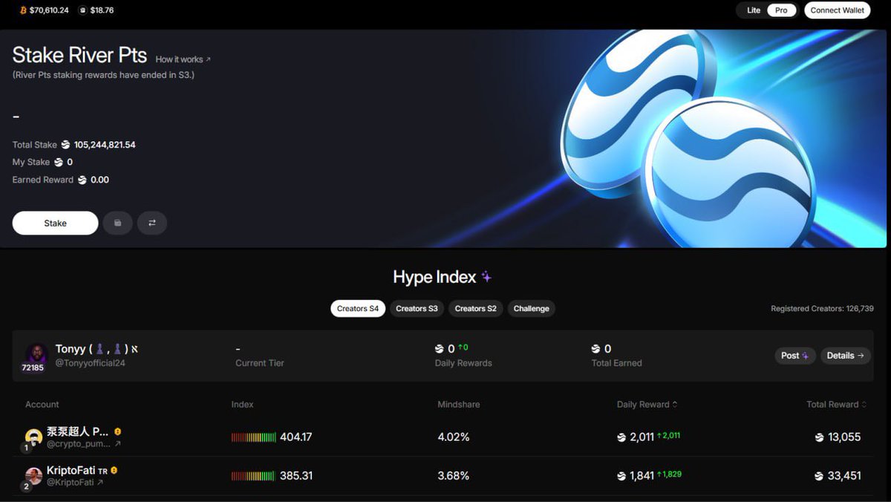Select the Creators S3 tab
The height and width of the screenshot is (502, 891).
[417, 308]
